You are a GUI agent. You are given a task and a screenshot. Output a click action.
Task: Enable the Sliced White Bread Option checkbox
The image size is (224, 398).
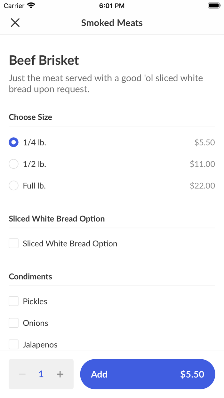click(x=13, y=243)
